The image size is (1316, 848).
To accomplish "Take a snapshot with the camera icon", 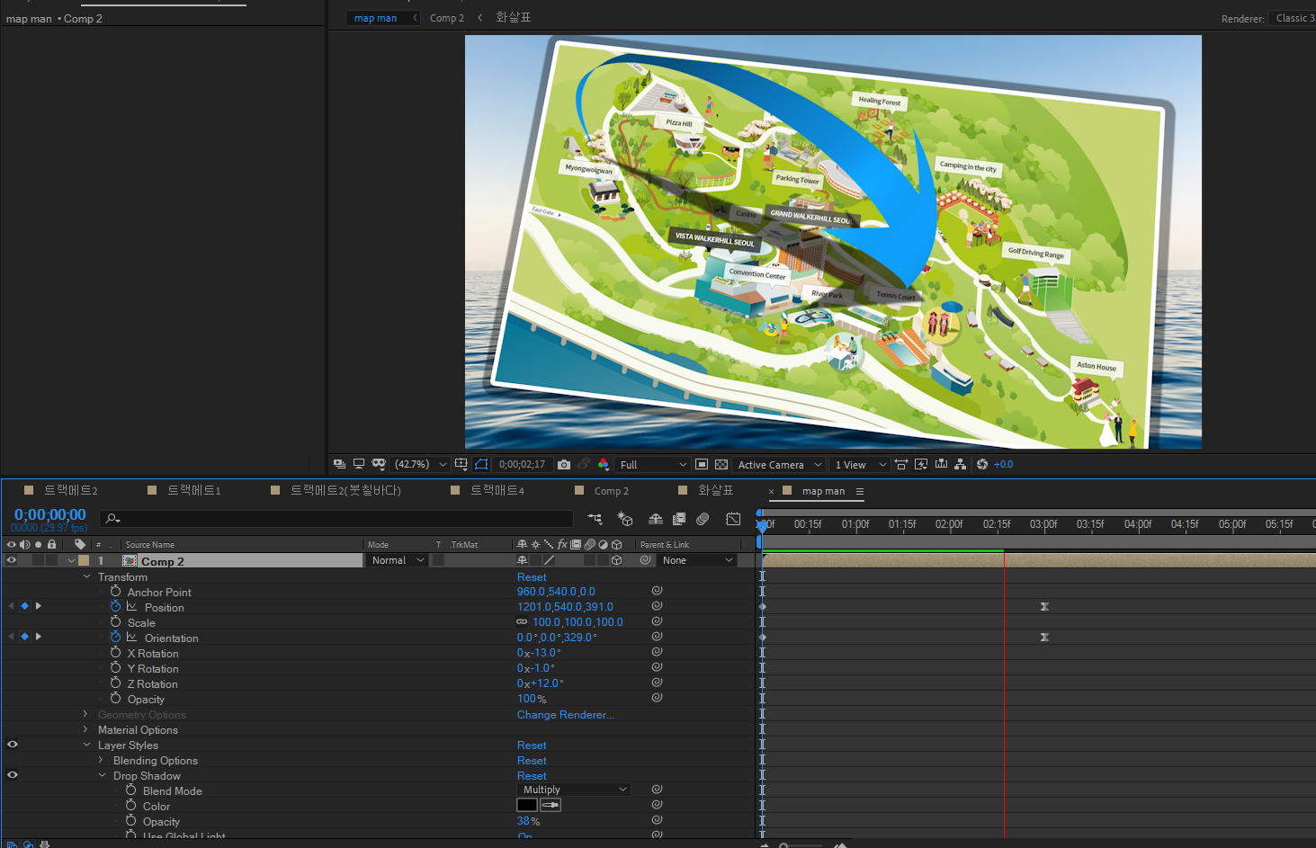I will point(564,465).
